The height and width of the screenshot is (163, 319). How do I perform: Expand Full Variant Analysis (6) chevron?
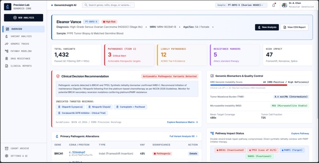point(197,136)
